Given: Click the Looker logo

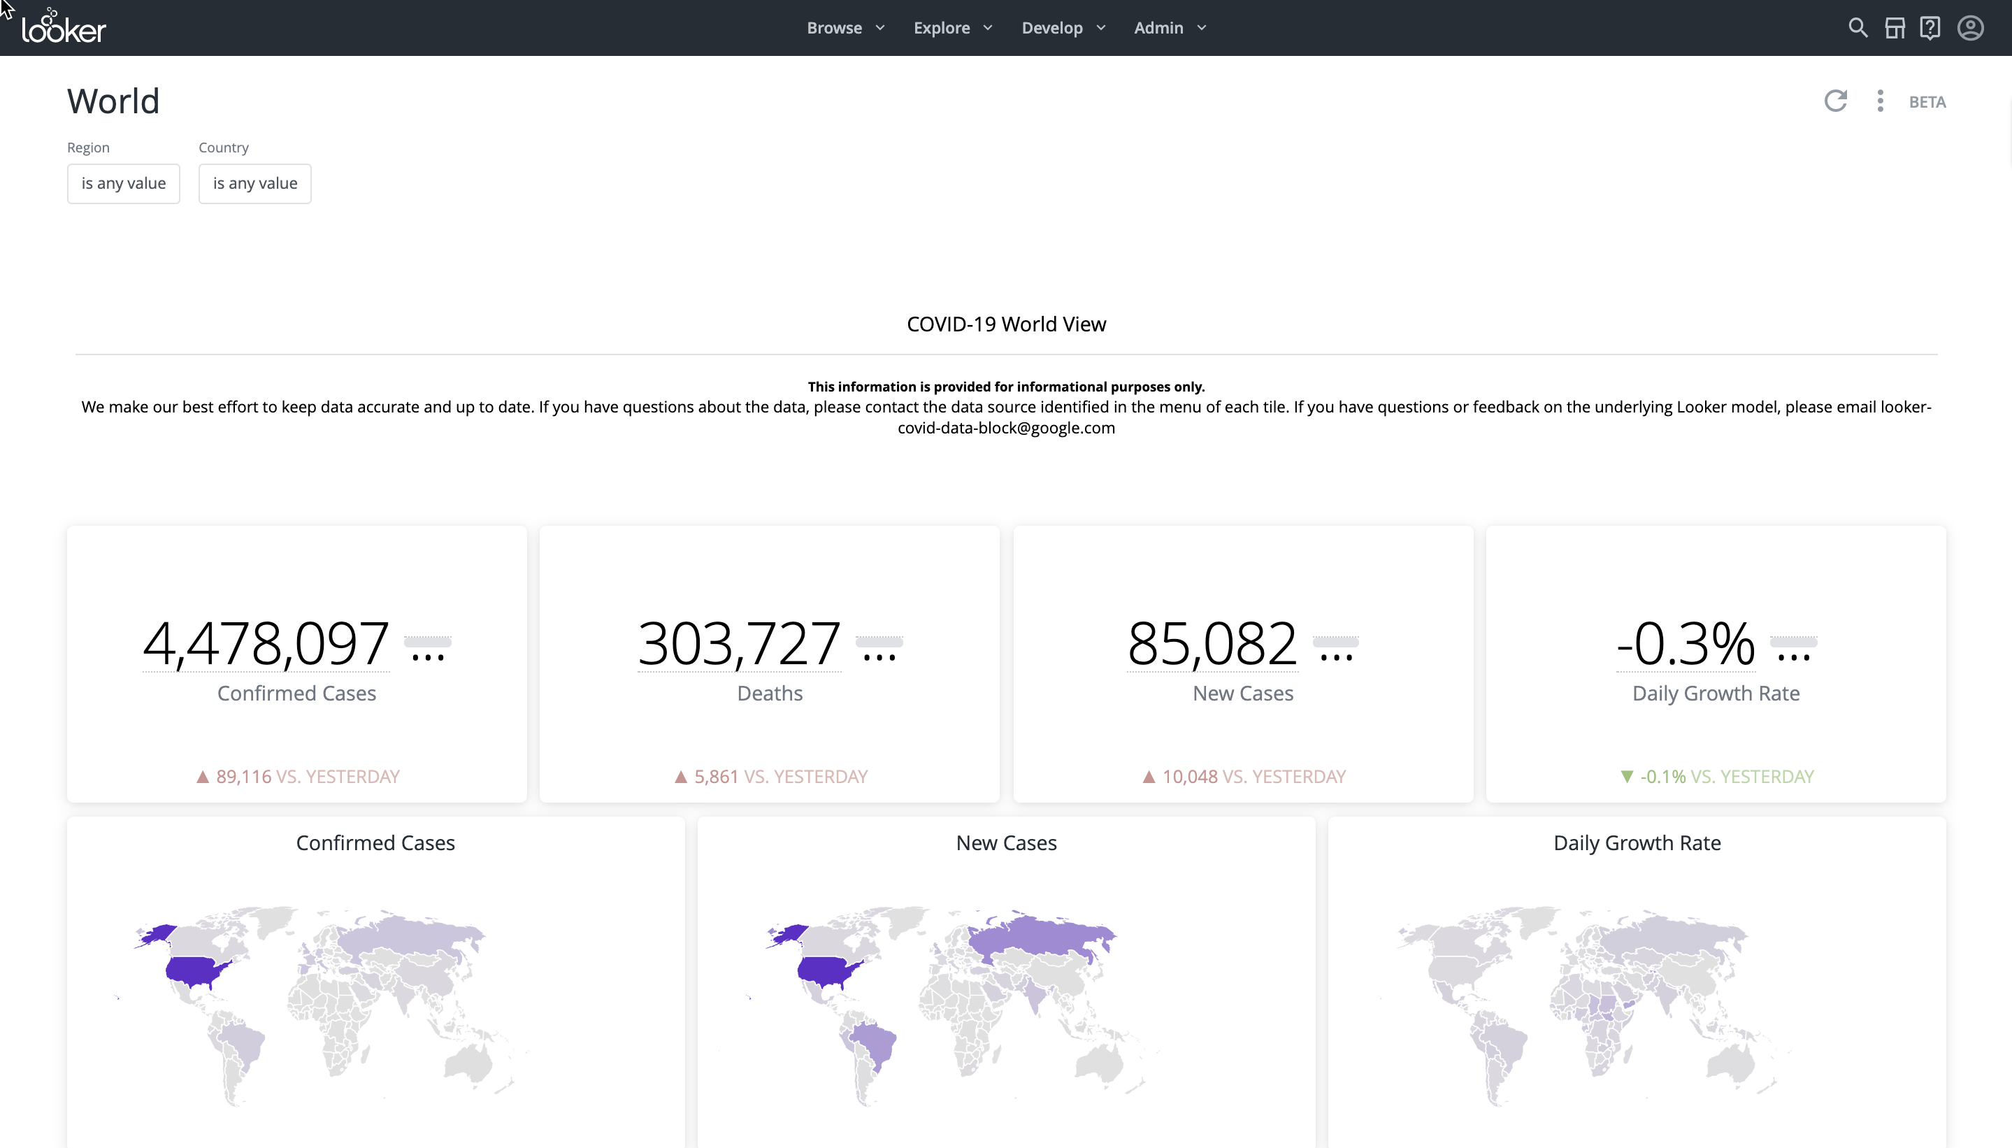Looking at the screenshot, I should 63,27.
